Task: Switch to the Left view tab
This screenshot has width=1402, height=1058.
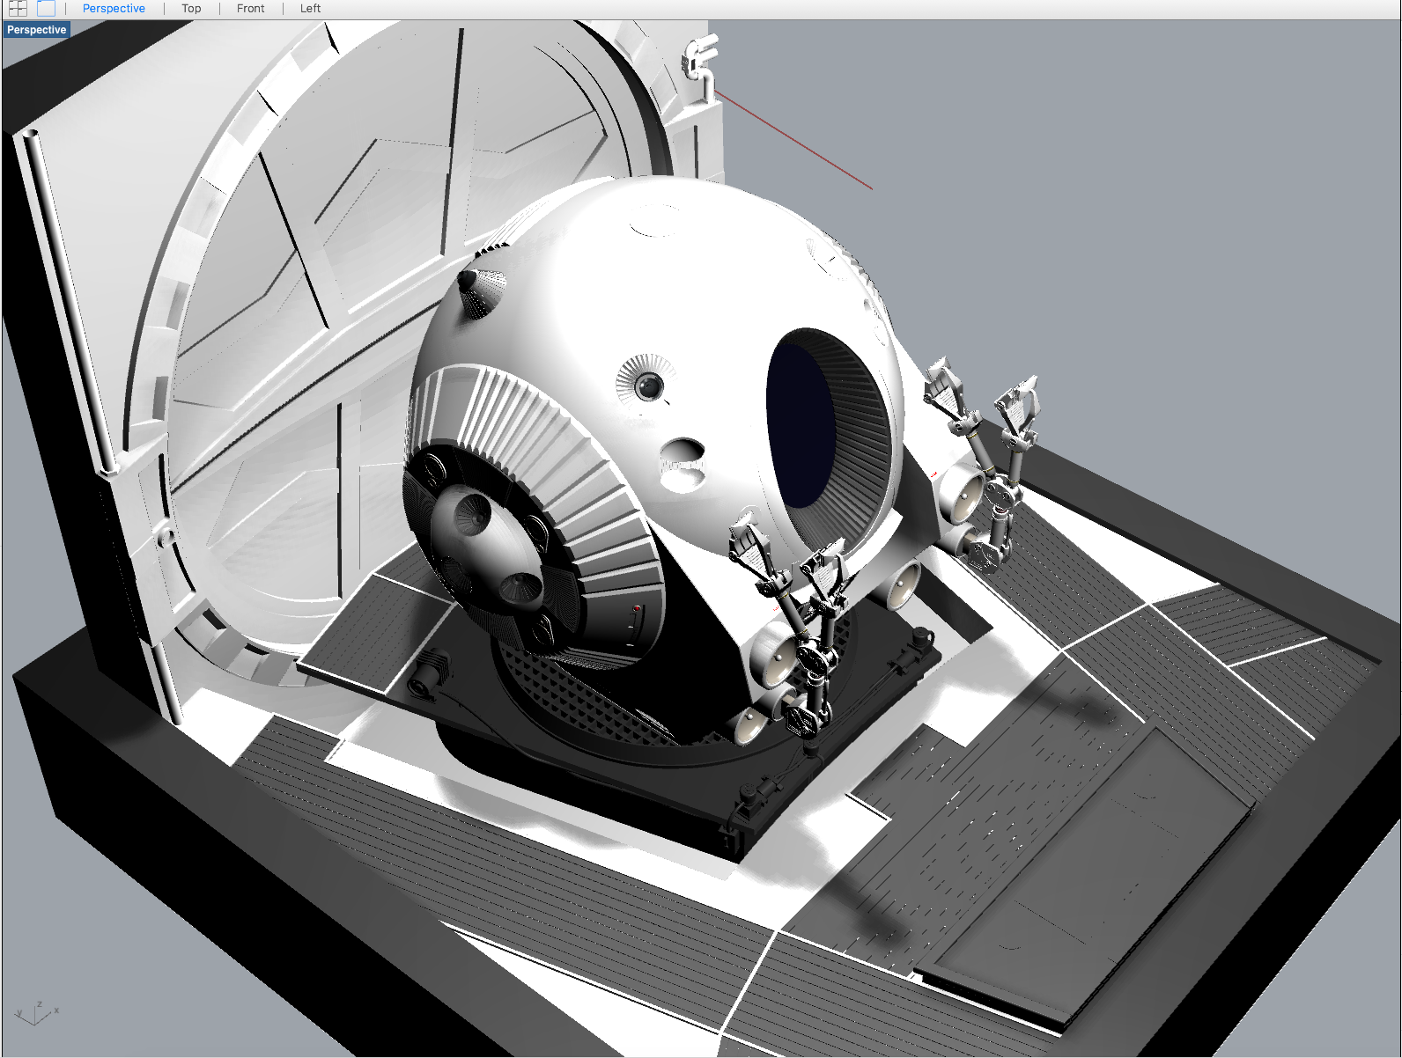Action: point(310,9)
